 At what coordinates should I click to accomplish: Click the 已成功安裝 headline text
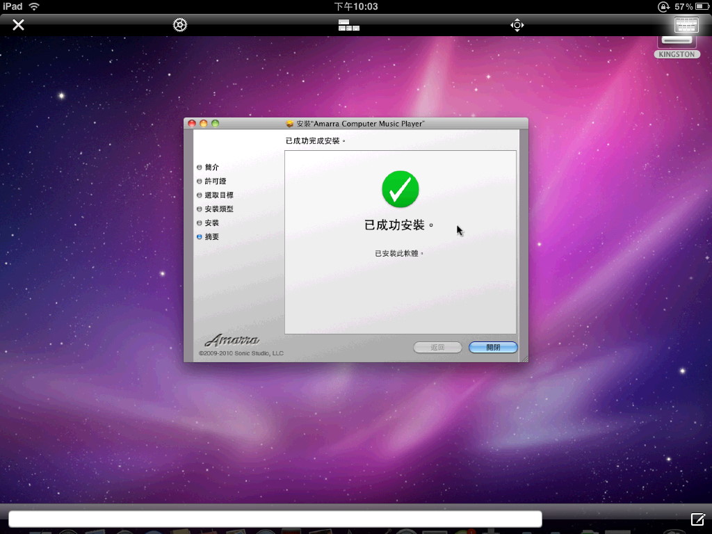pos(398,225)
